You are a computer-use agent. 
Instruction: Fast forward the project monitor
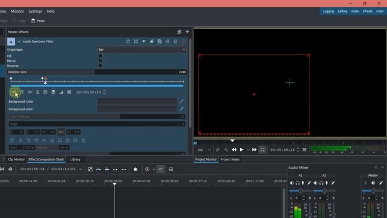point(254,150)
